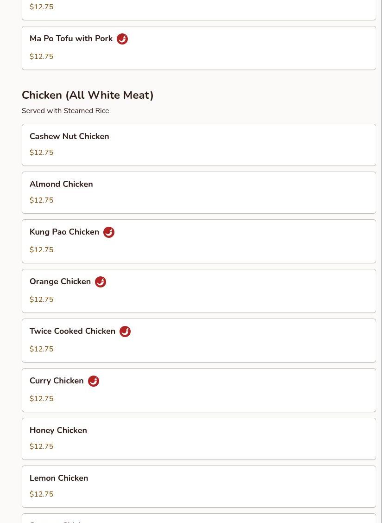Open the Cashew Nut Chicken item
The image size is (391, 523).
pos(199,145)
